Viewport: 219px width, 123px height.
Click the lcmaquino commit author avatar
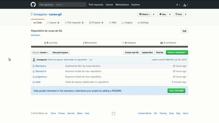point(34,60)
